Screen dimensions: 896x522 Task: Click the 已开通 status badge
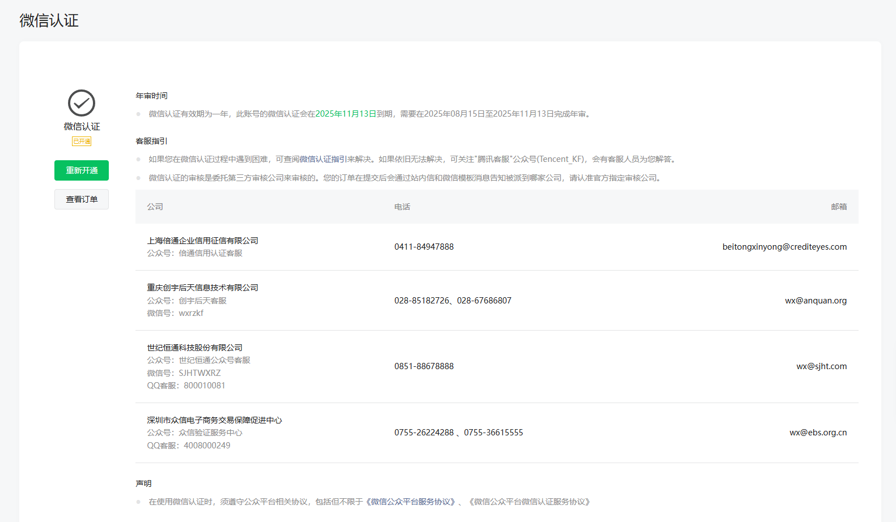click(x=82, y=141)
